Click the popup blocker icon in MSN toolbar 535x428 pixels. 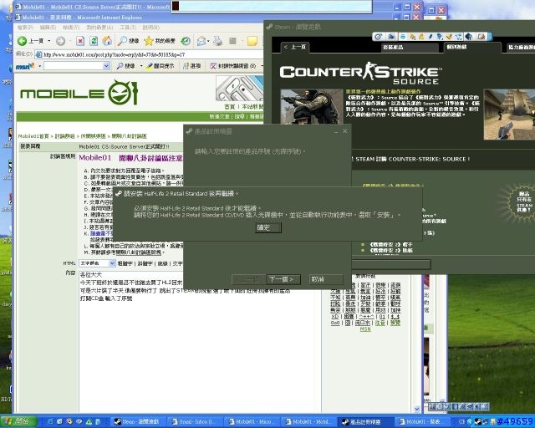[213, 66]
